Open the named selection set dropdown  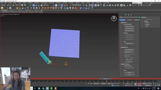[x=77, y=5]
